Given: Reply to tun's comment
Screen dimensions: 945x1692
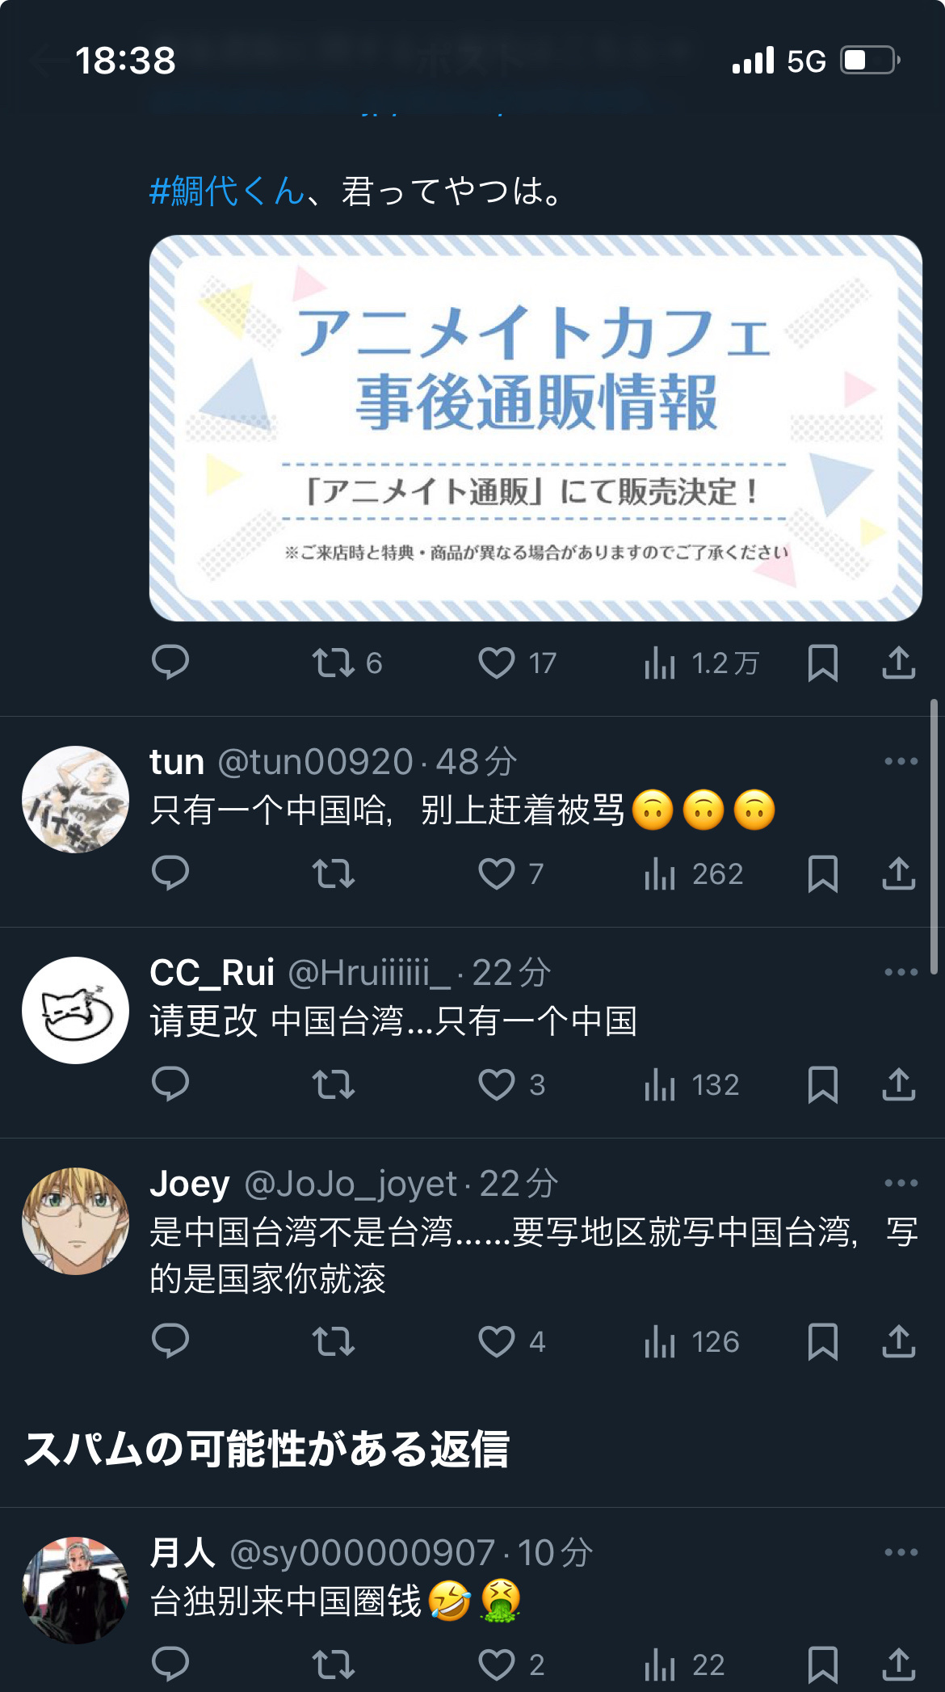Looking at the screenshot, I should click(170, 873).
